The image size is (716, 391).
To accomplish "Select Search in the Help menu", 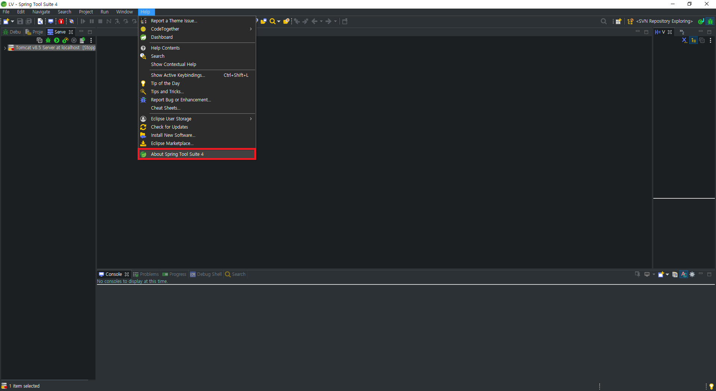I will [x=197, y=56].
